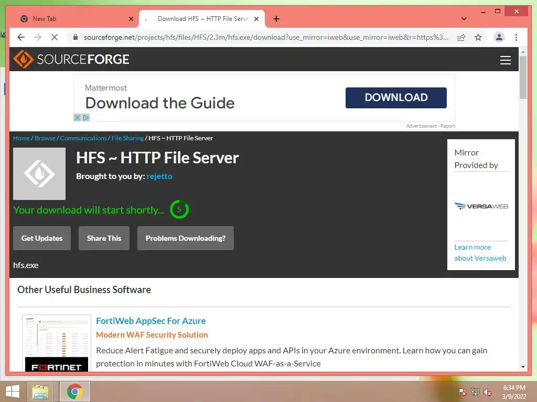Viewport: 537px width, 402px height.
Task: Click the Modern WAF Security Solution text
Action: pyautogui.click(x=152, y=335)
